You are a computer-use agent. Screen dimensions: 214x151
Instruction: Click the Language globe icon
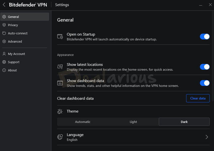(x=60, y=137)
